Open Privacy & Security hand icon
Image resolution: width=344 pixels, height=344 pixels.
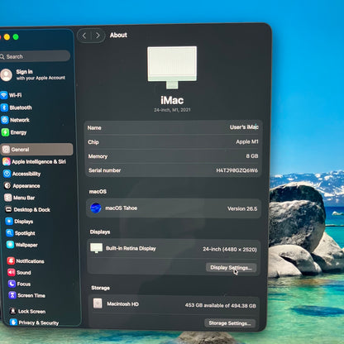[13, 322]
